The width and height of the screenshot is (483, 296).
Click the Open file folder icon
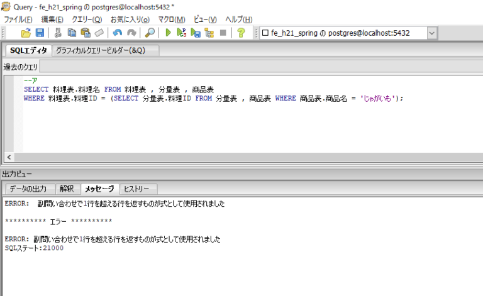[x=26, y=33]
